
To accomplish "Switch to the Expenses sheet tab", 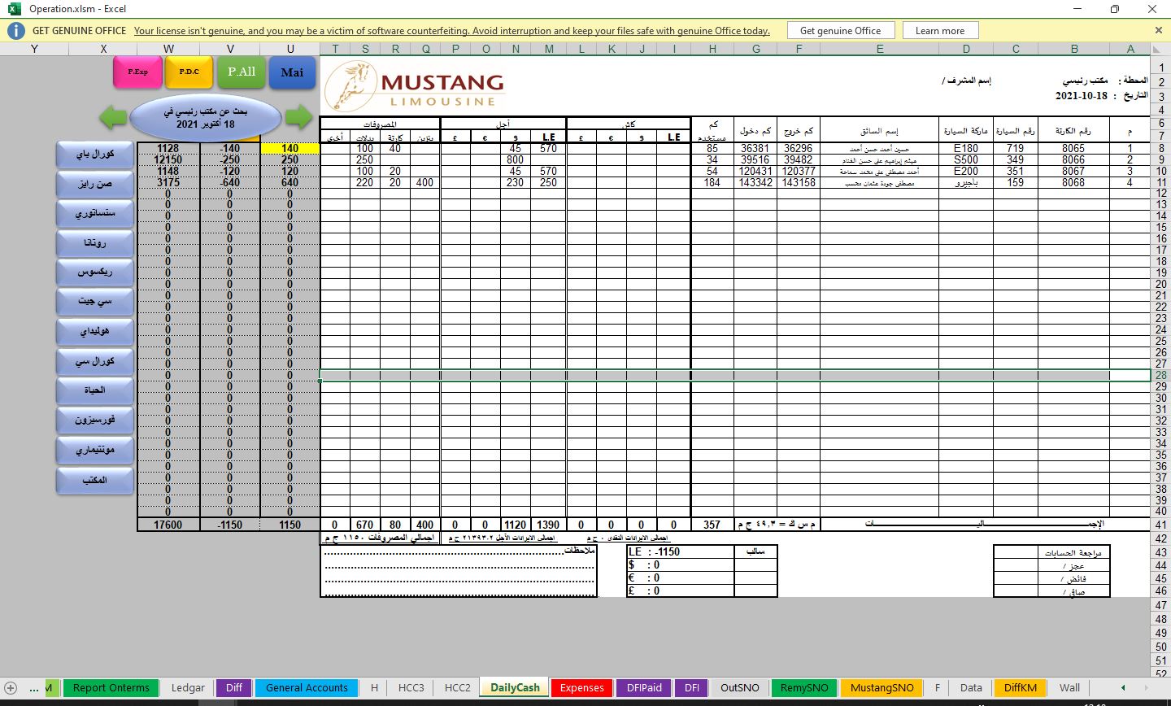I will 581,688.
